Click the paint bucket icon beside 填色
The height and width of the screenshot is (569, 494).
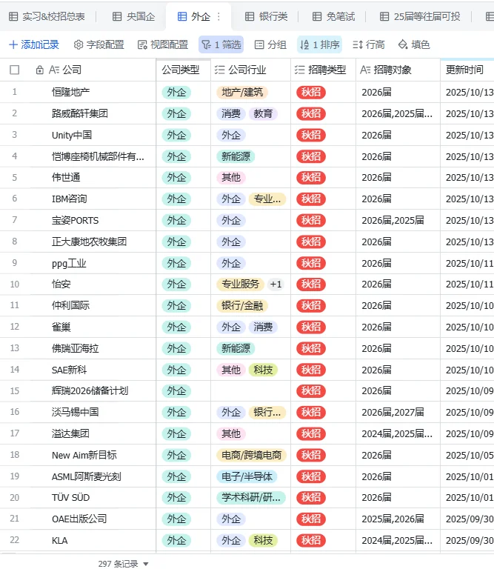pyautogui.click(x=403, y=44)
